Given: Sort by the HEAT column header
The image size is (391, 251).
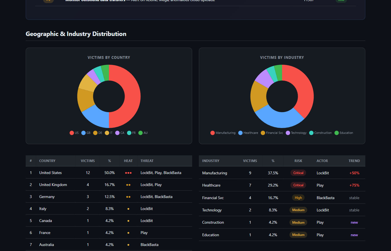Looking at the screenshot, I should 128,161.
